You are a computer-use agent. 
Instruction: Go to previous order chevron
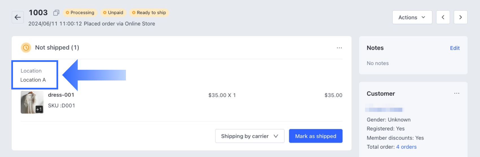(x=443, y=17)
